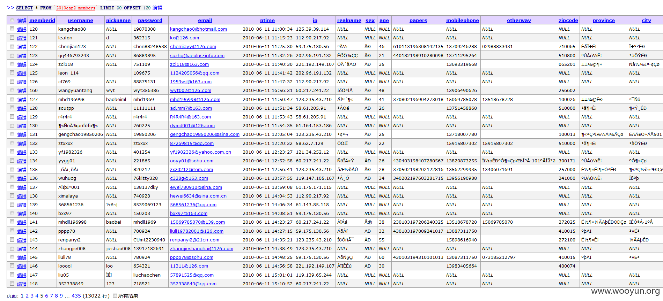Sort table by password column header
Screen dimensions: 663x301
pyautogui.click(x=150, y=21)
